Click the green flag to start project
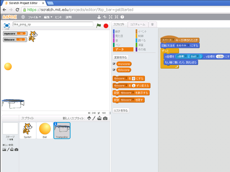This screenshot has height=172, width=230. [99, 26]
